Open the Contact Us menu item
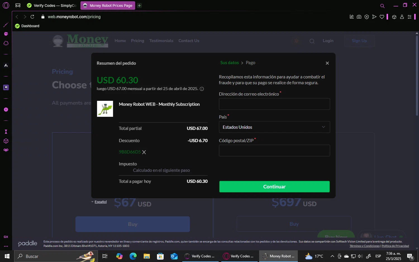Image resolution: width=419 pixels, height=262 pixels. [189, 41]
